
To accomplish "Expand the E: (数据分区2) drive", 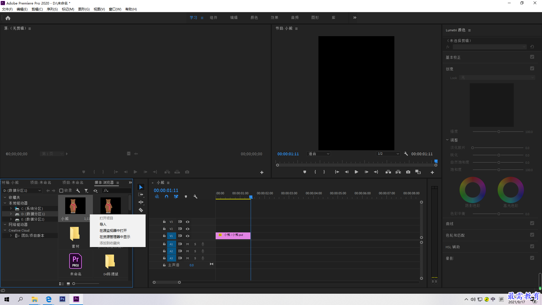I will pyautogui.click(x=11, y=219).
